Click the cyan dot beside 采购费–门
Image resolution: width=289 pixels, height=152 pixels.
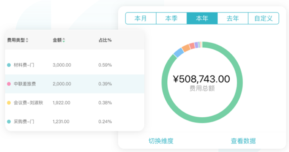(x=9, y=122)
